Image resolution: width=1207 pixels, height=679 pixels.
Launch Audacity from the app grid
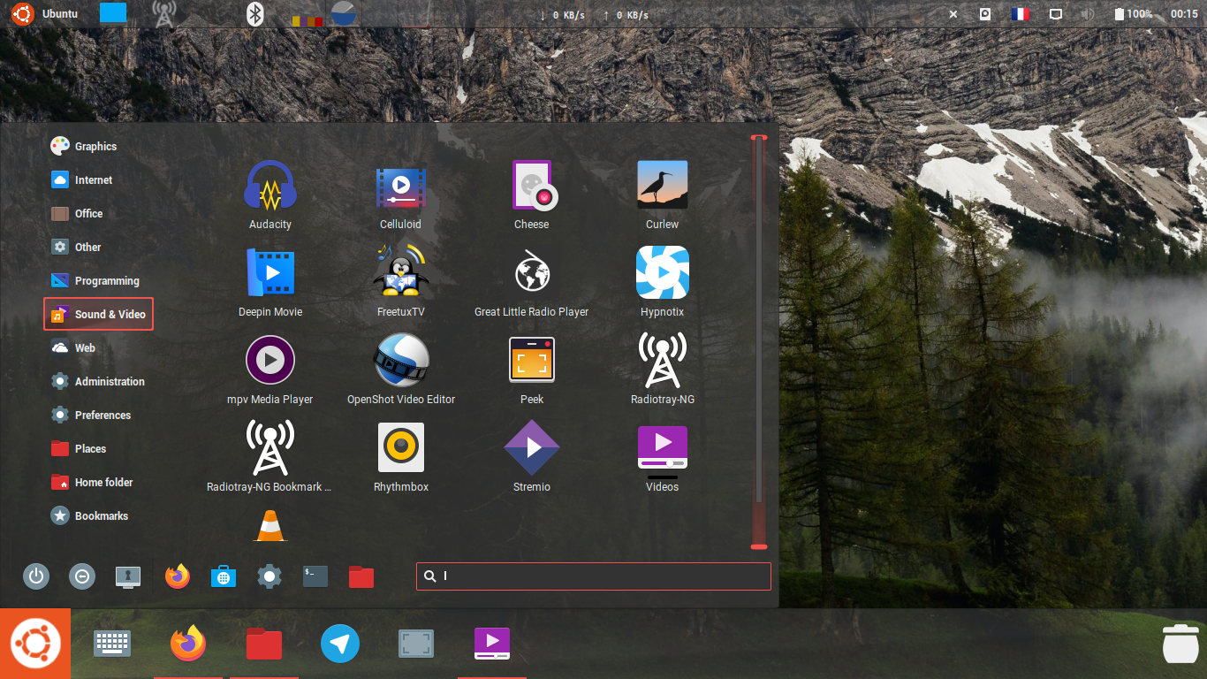[x=269, y=195]
